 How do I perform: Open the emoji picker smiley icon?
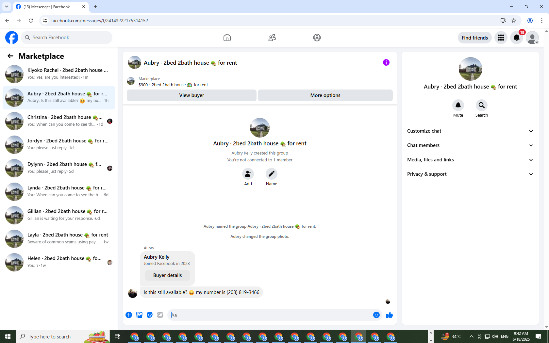coord(376,315)
